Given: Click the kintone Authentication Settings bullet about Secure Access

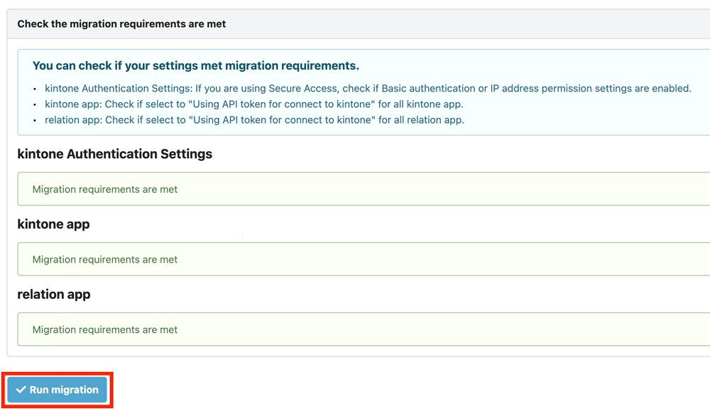Looking at the screenshot, I should (368, 88).
